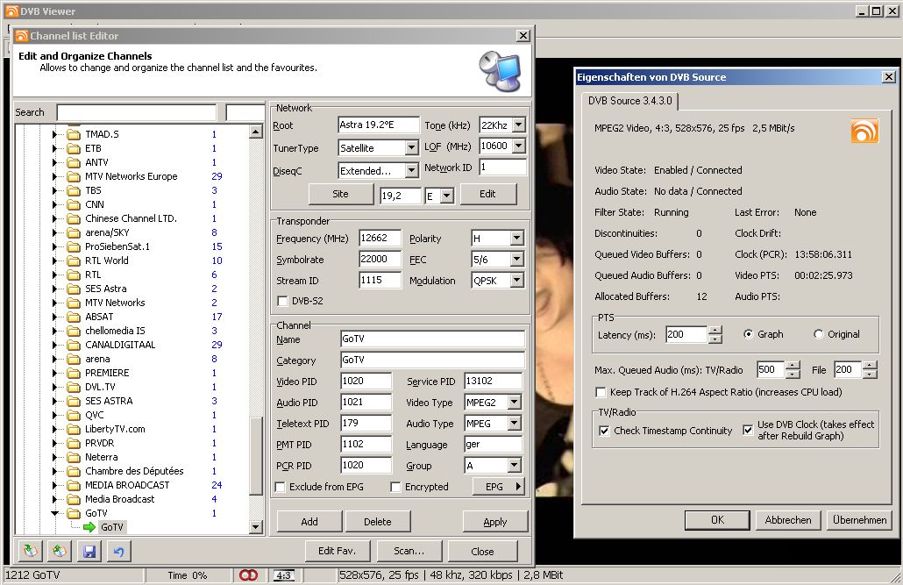Viewport: 903px width, 585px height.
Task: Click the arena/SKY folder icon
Action: [73, 232]
